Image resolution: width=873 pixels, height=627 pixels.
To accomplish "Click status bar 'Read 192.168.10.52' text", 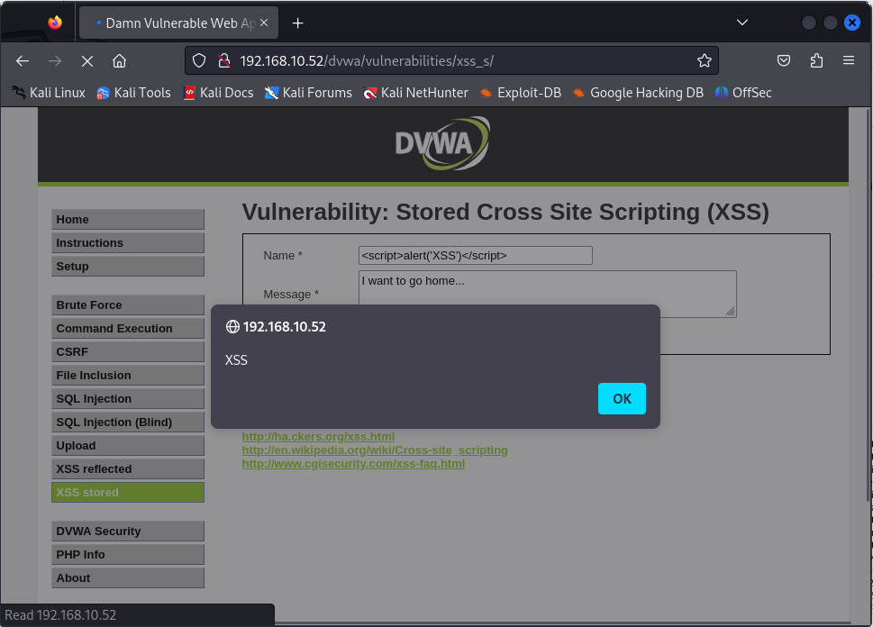I will point(60,615).
